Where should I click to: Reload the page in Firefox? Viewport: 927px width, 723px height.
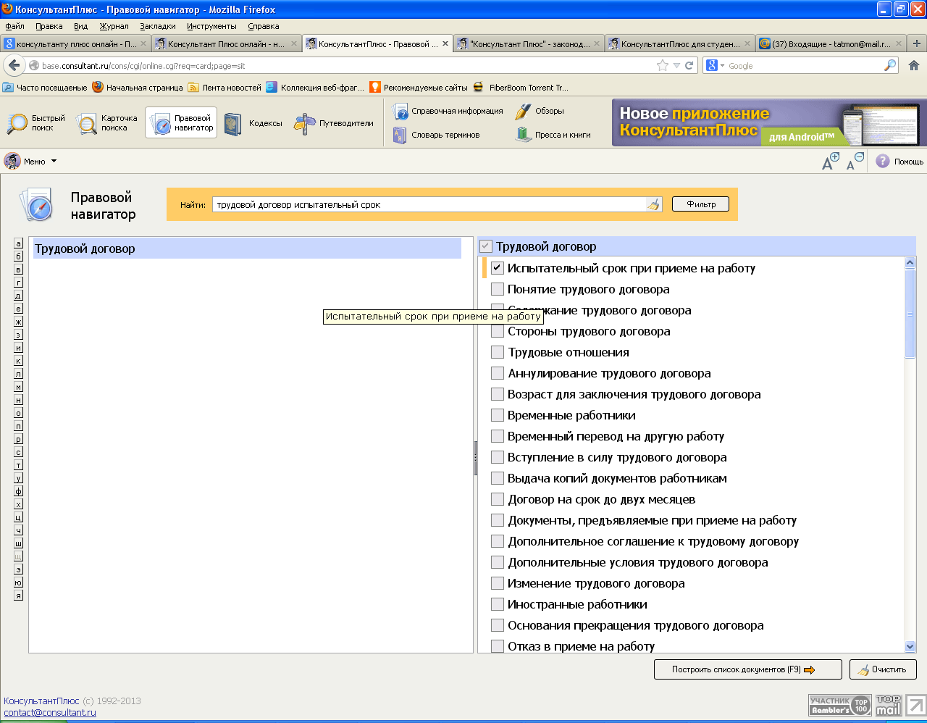coord(689,65)
